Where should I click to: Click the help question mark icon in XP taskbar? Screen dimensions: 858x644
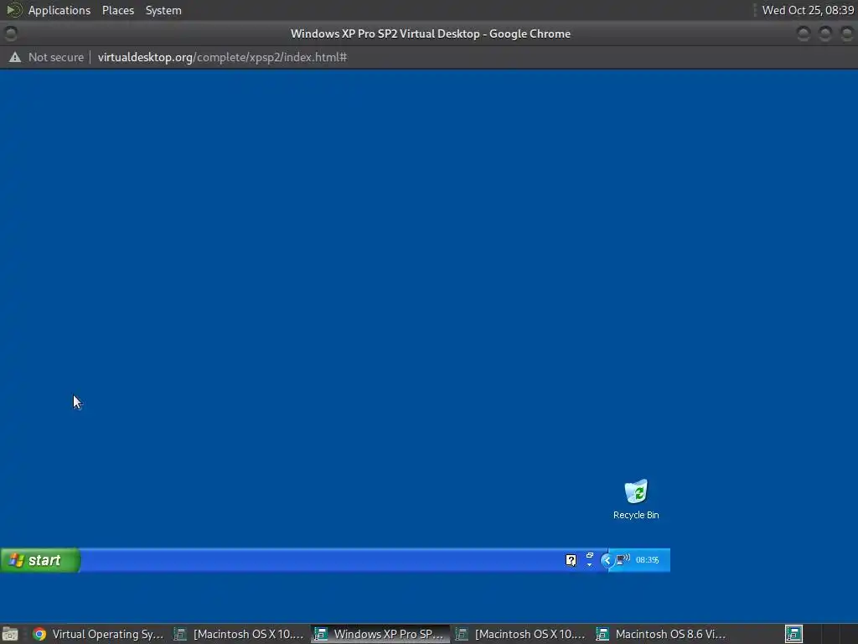(571, 560)
